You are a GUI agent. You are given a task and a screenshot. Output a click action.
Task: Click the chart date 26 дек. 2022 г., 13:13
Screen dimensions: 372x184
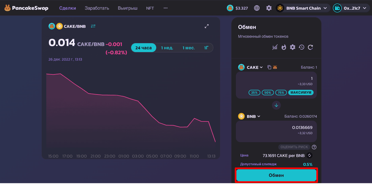[65, 59]
